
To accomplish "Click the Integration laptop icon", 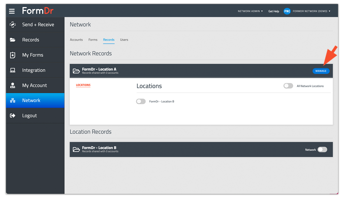I will pos(12,70).
